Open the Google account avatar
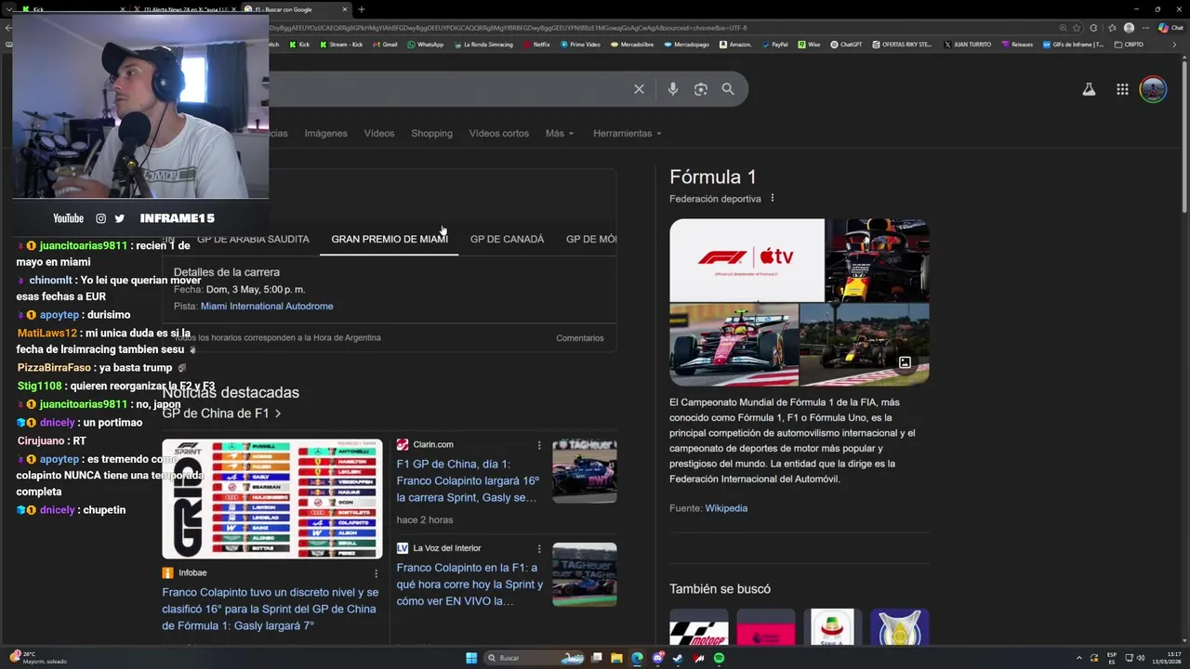The width and height of the screenshot is (1190, 669). point(1153,89)
